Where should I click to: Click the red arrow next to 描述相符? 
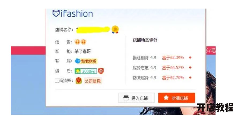click(190, 58)
